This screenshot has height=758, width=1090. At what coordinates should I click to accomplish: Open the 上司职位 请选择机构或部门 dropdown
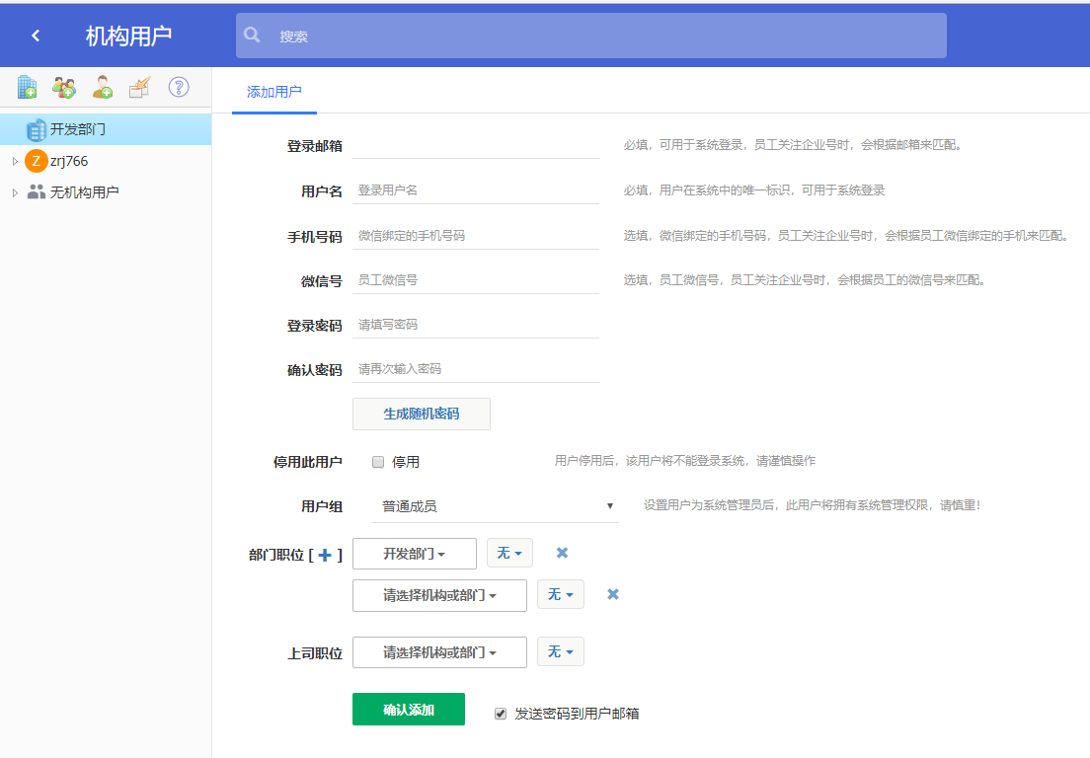click(x=439, y=652)
